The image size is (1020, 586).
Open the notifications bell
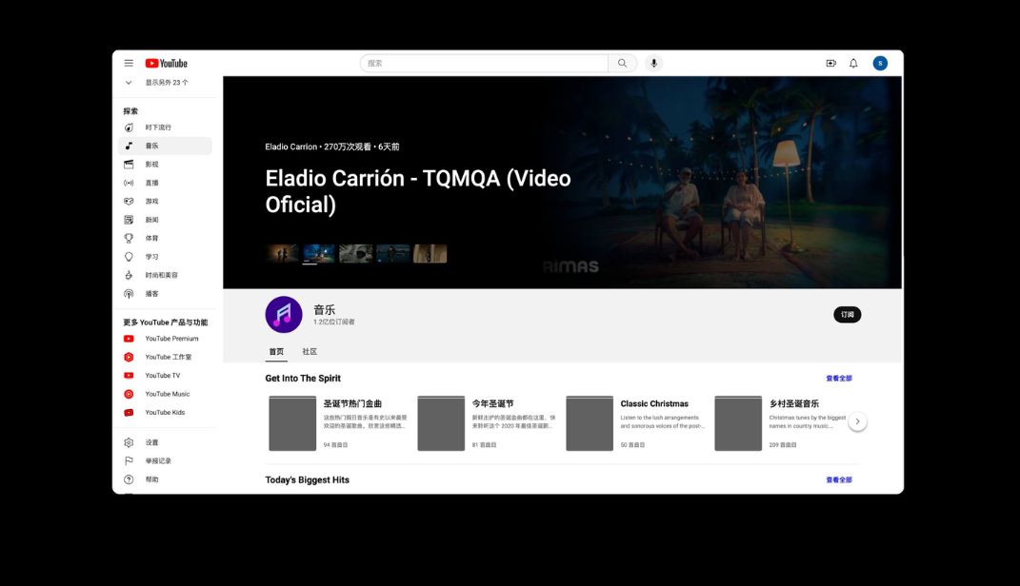853,63
